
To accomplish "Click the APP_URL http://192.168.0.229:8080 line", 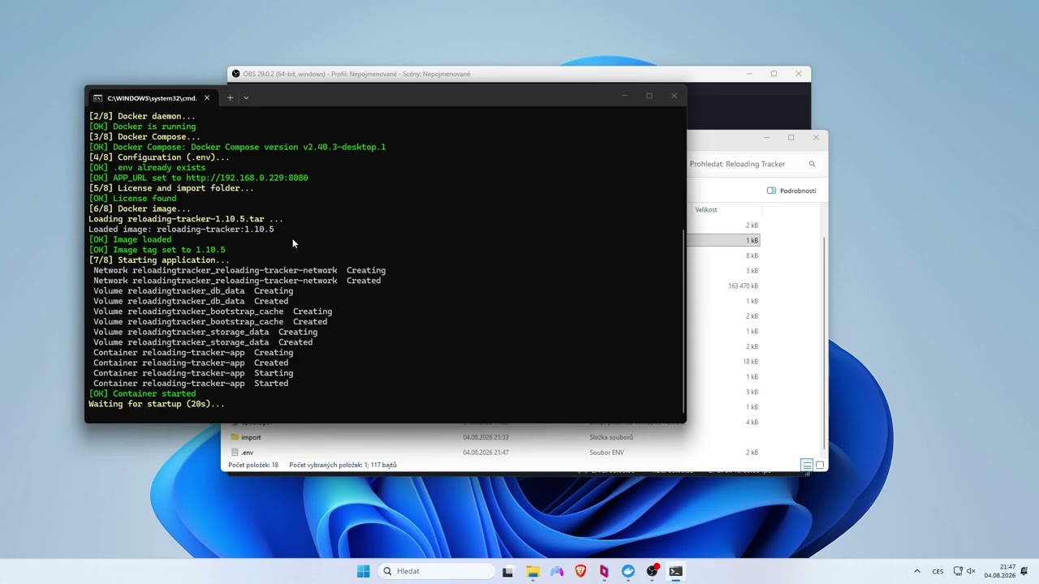I will pyautogui.click(x=198, y=178).
